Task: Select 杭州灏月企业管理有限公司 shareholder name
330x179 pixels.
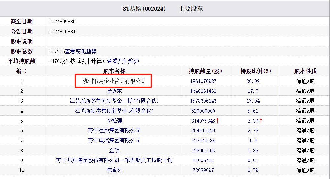Action: 114,81
